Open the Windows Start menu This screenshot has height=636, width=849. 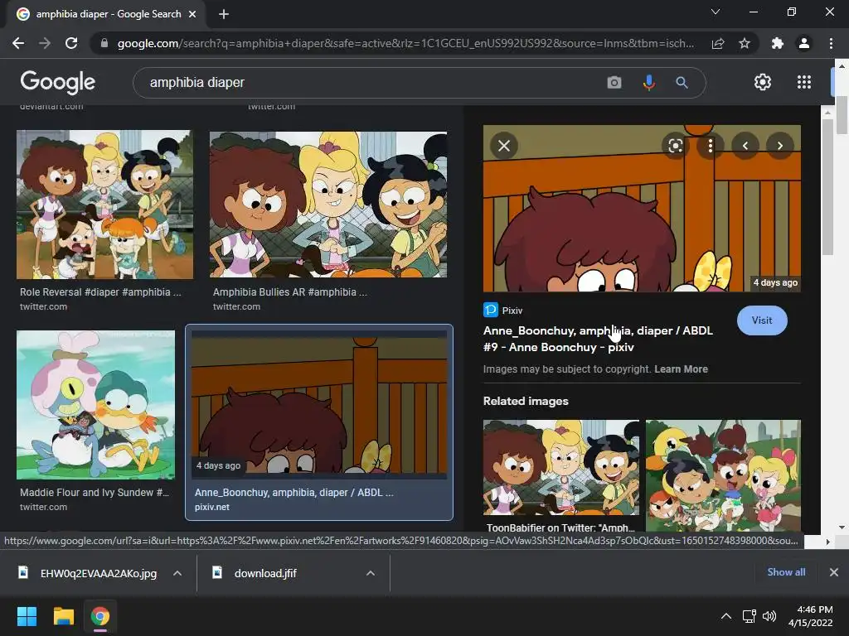coord(27,616)
